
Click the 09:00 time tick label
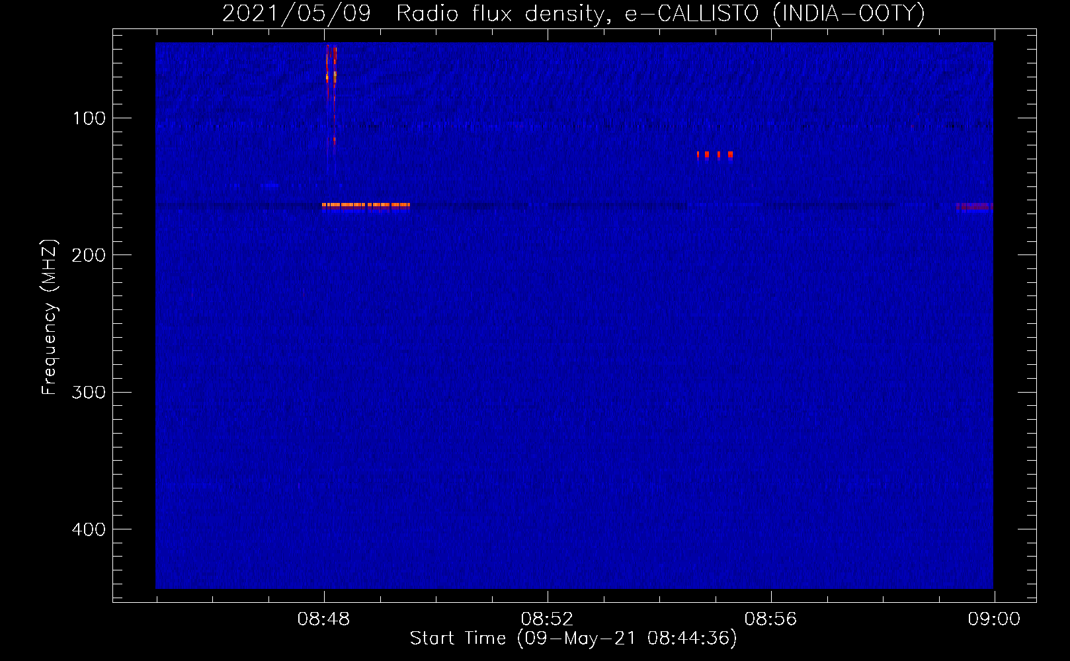[x=994, y=619]
